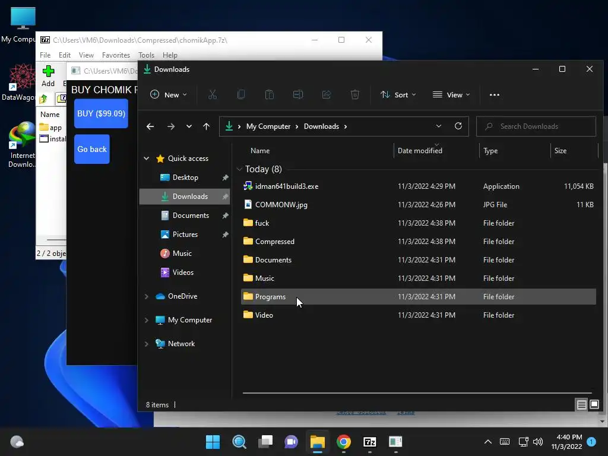Viewport: 608px width, 456px height.
Task: Open the View dropdown menu
Action: pos(451,94)
